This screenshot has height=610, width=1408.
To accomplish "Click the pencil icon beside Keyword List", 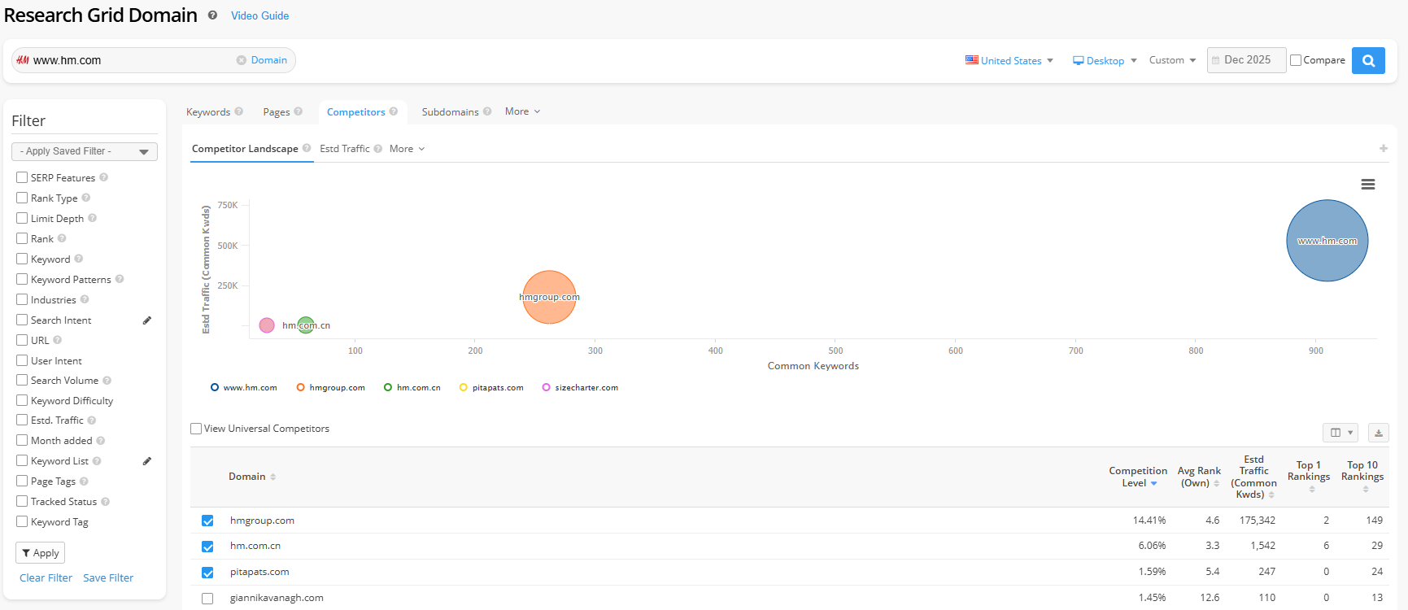I will coord(147,461).
